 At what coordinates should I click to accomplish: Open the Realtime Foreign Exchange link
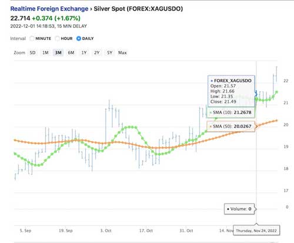[x=49, y=9]
